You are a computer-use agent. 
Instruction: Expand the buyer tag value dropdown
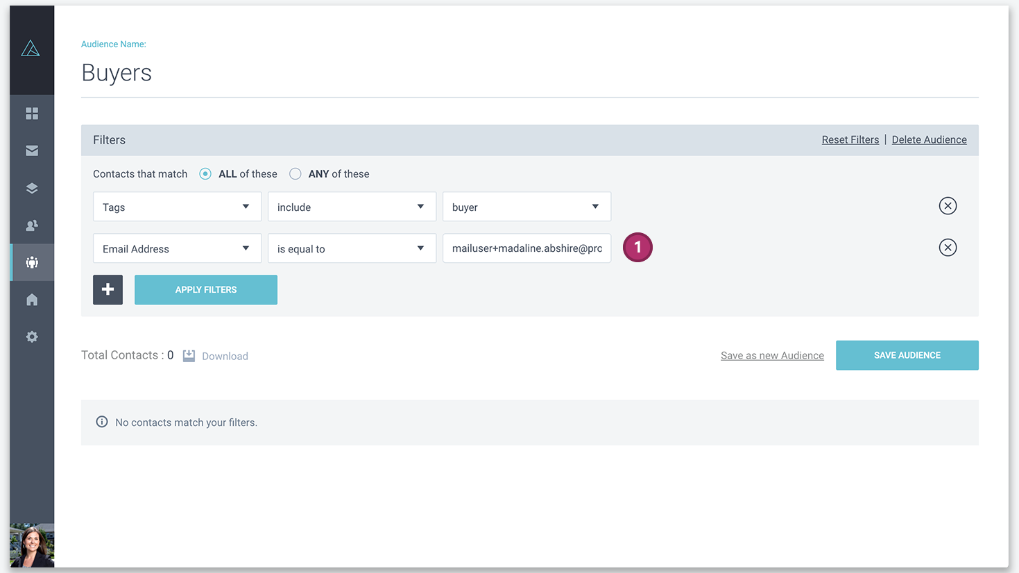click(x=526, y=207)
